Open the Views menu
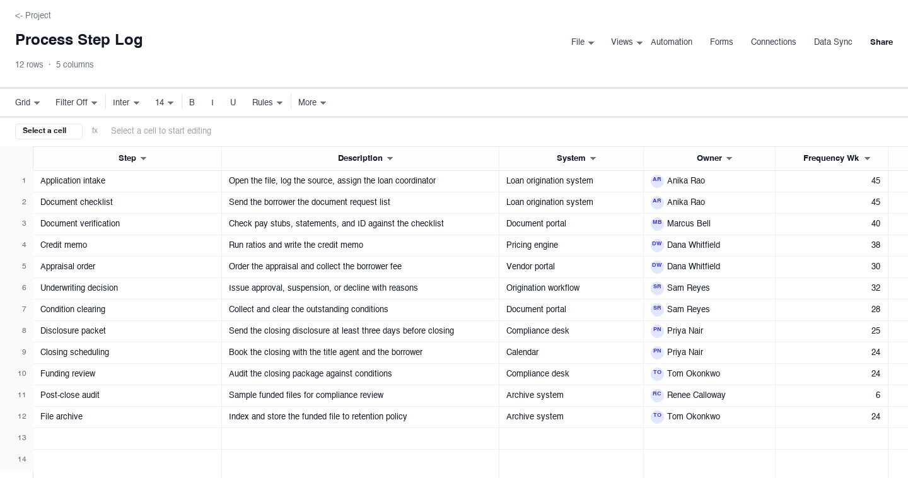This screenshot has height=478, width=908. click(x=627, y=42)
